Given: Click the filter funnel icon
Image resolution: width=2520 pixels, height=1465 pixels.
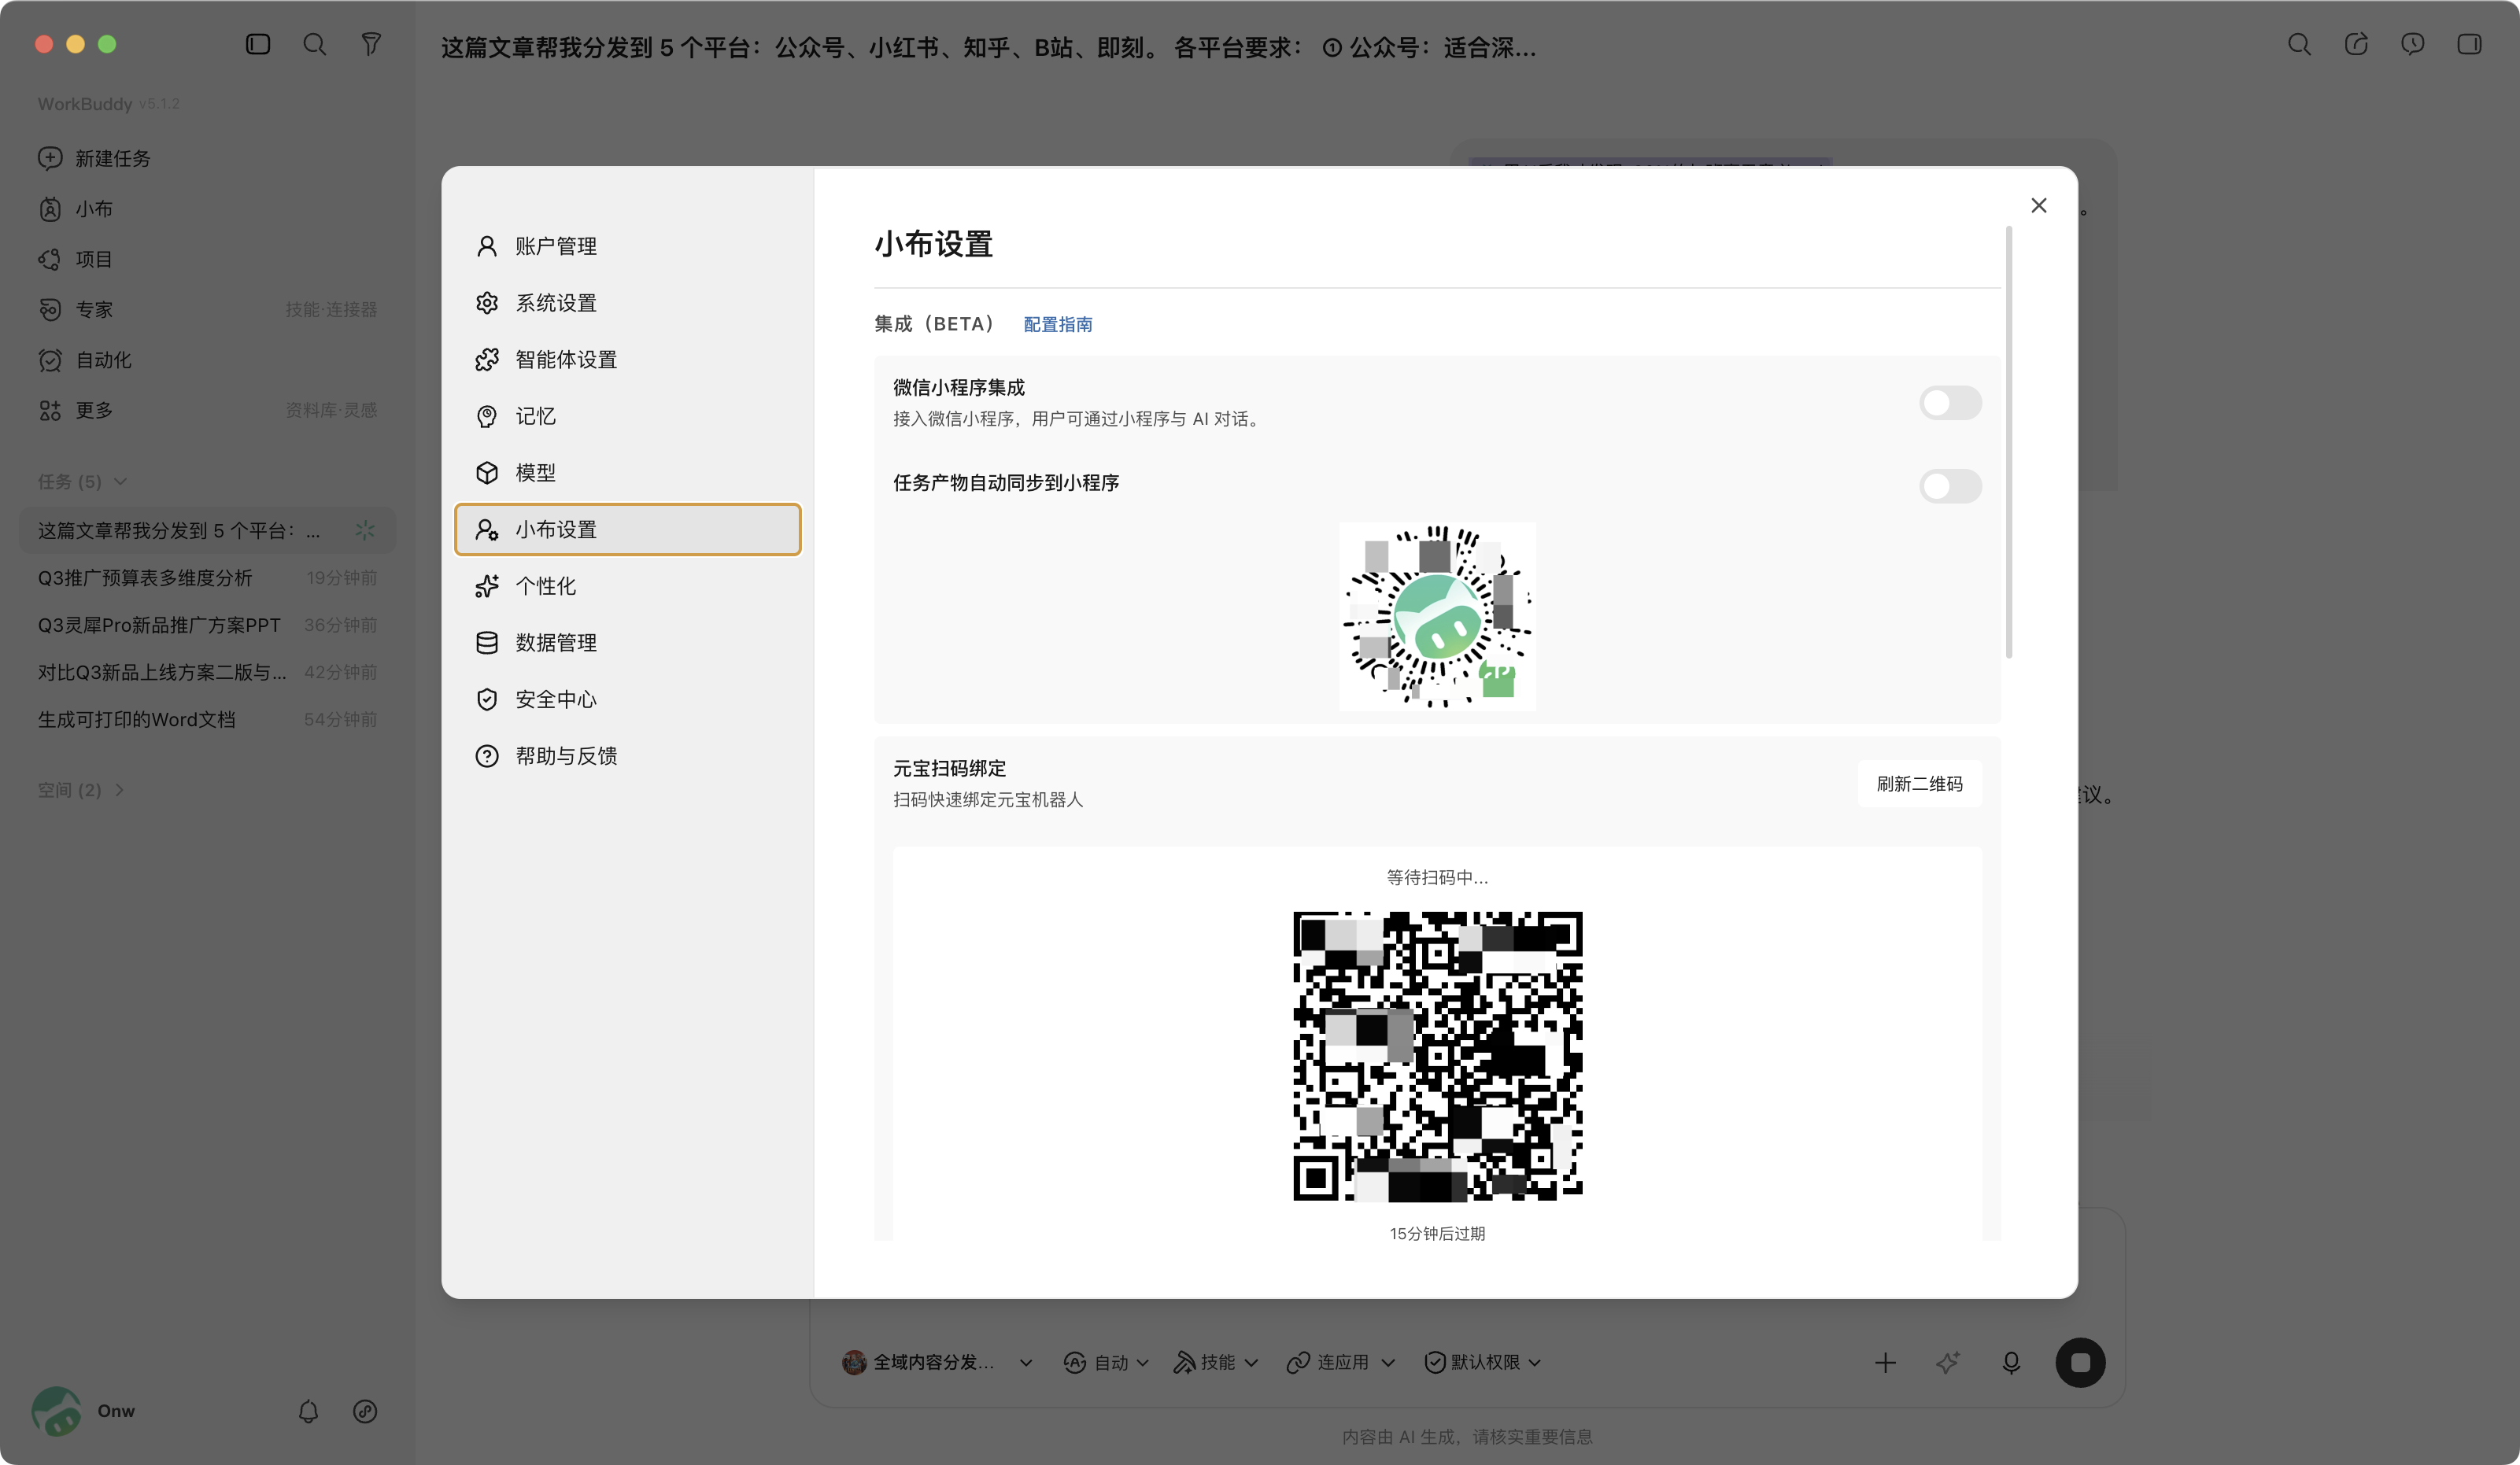Looking at the screenshot, I should (x=371, y=44).
